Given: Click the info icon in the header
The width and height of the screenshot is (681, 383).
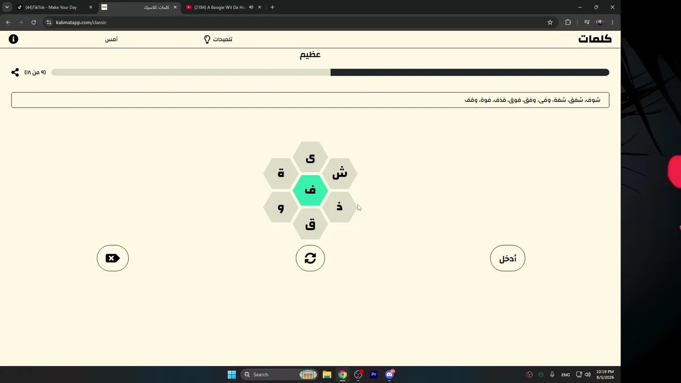Looking at the screenshot, I should (13, 39).
